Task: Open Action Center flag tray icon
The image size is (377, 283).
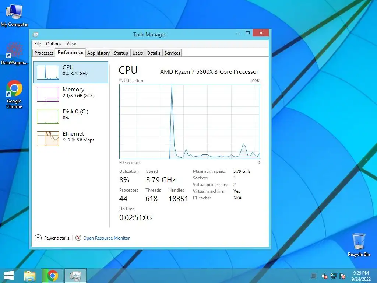Action: point(342,276)
